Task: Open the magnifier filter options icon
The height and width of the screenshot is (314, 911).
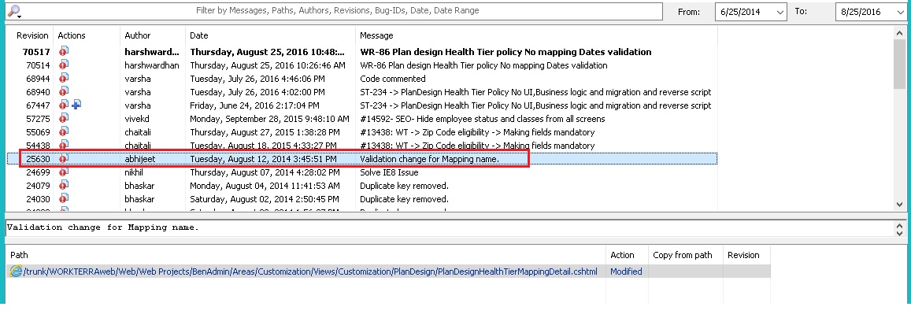Action: pos(14,11)
